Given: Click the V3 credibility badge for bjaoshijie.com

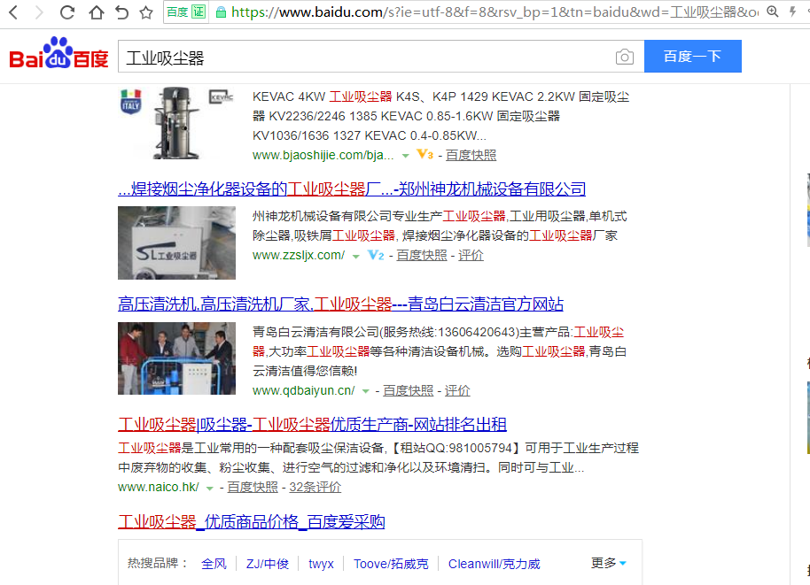Looking at the screenshot, I should point(424,155).
